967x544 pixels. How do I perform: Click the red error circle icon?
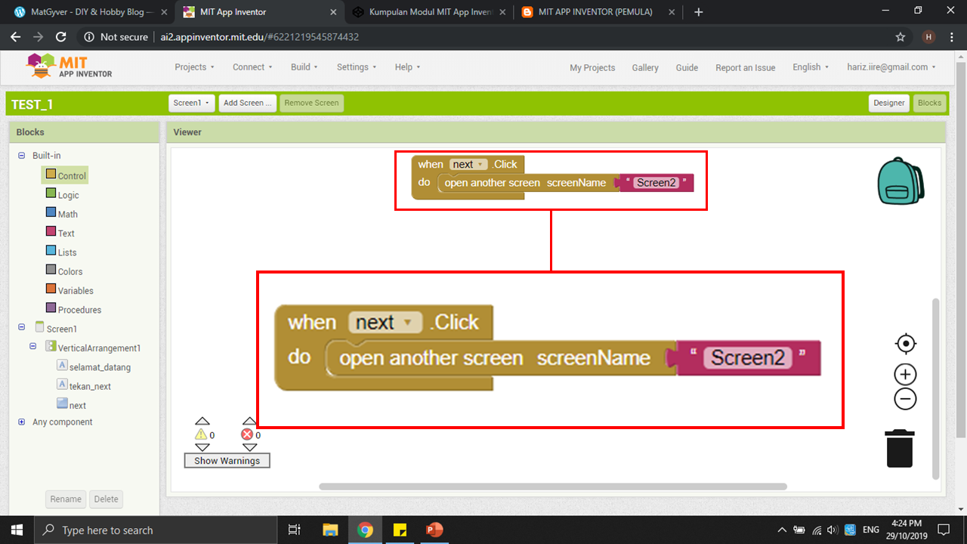(247, 434)
